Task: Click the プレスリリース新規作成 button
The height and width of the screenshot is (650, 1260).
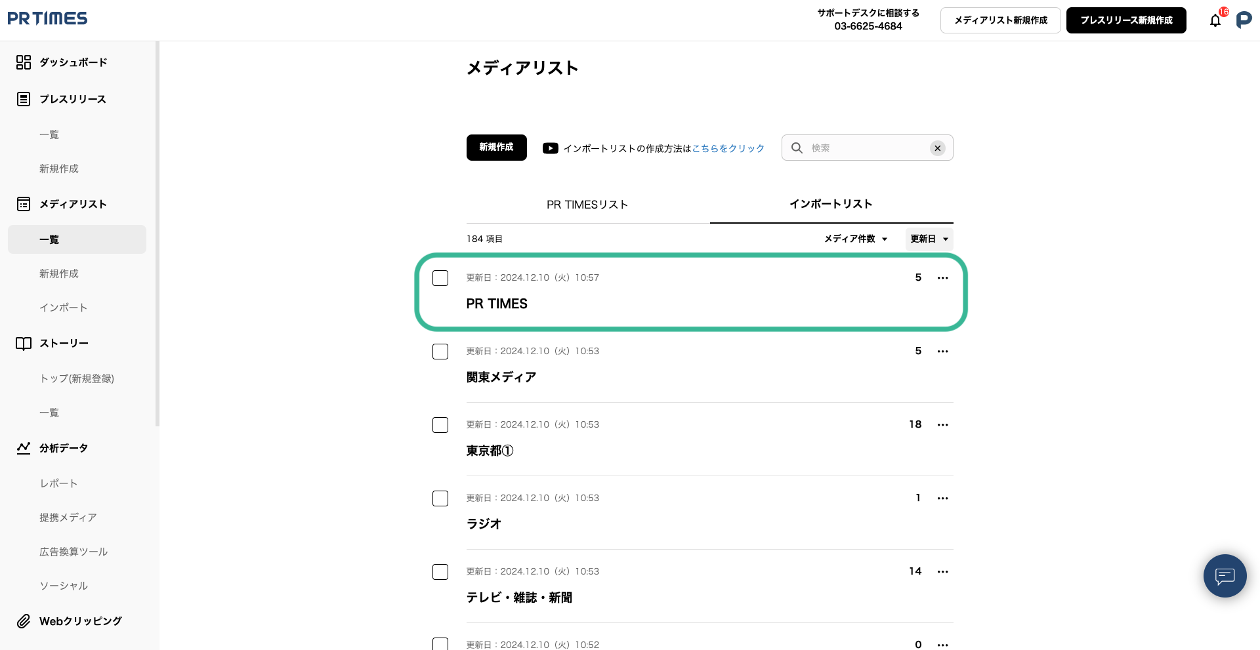Action: click(x=1126, y=20)
